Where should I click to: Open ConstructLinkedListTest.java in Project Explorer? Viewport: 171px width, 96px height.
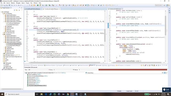click(x=14, y=44)
